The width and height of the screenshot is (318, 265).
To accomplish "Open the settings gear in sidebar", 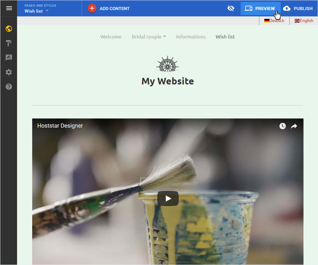I will (x=9, y=72).
